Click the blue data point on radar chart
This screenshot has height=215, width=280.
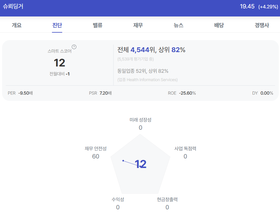click(123, 161)
